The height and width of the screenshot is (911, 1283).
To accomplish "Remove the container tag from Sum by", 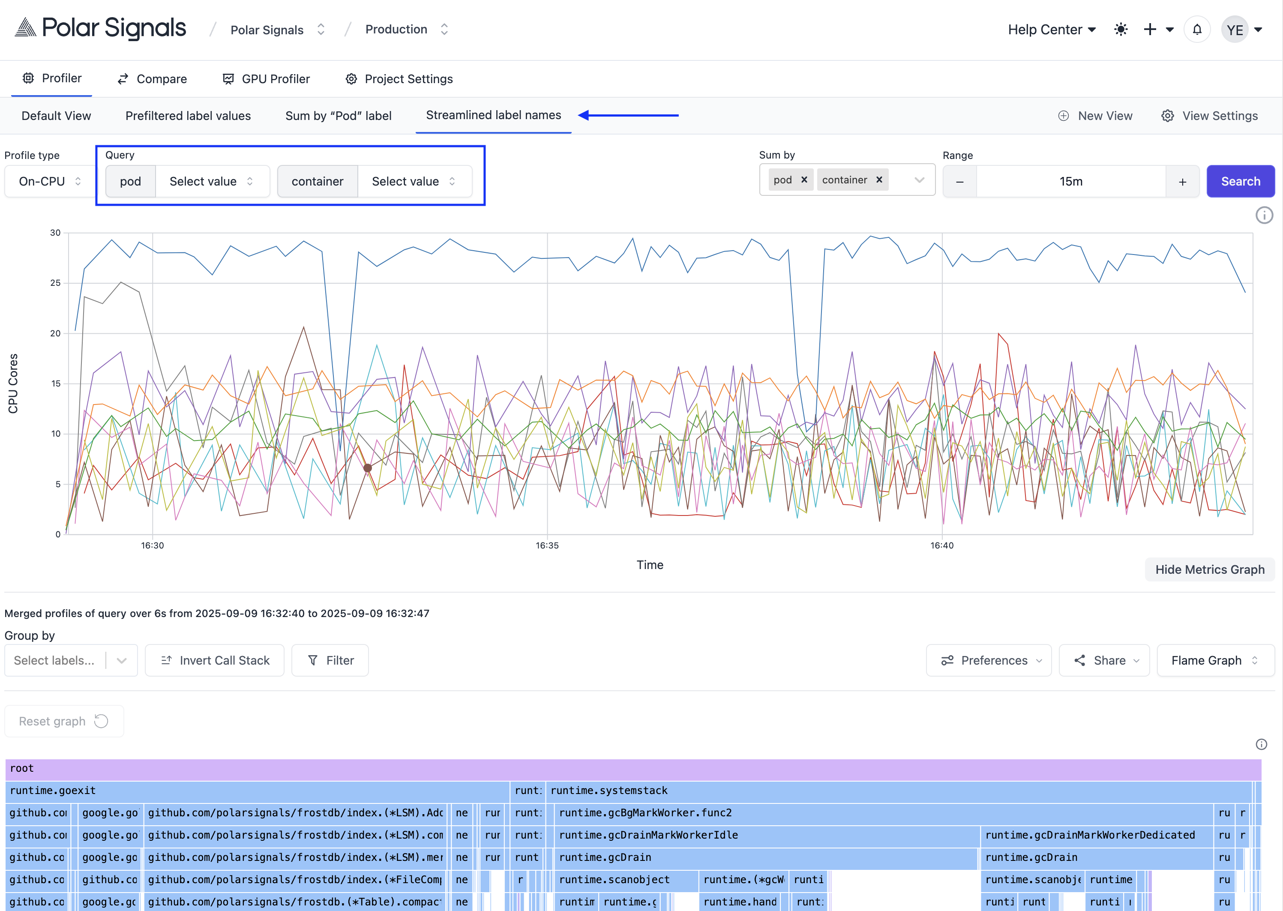I will (x=879, y=180).
